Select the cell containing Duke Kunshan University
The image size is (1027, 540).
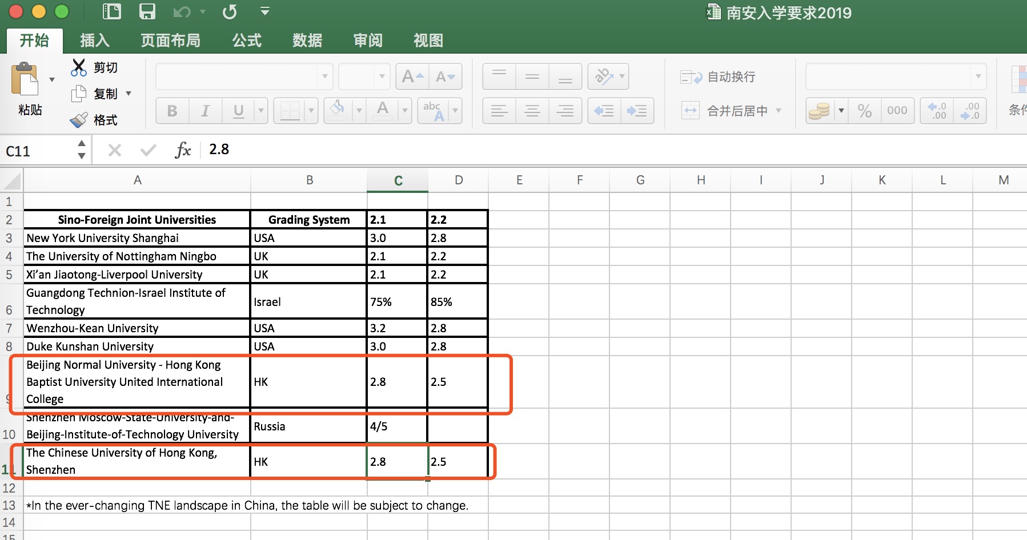pos(137,346)
